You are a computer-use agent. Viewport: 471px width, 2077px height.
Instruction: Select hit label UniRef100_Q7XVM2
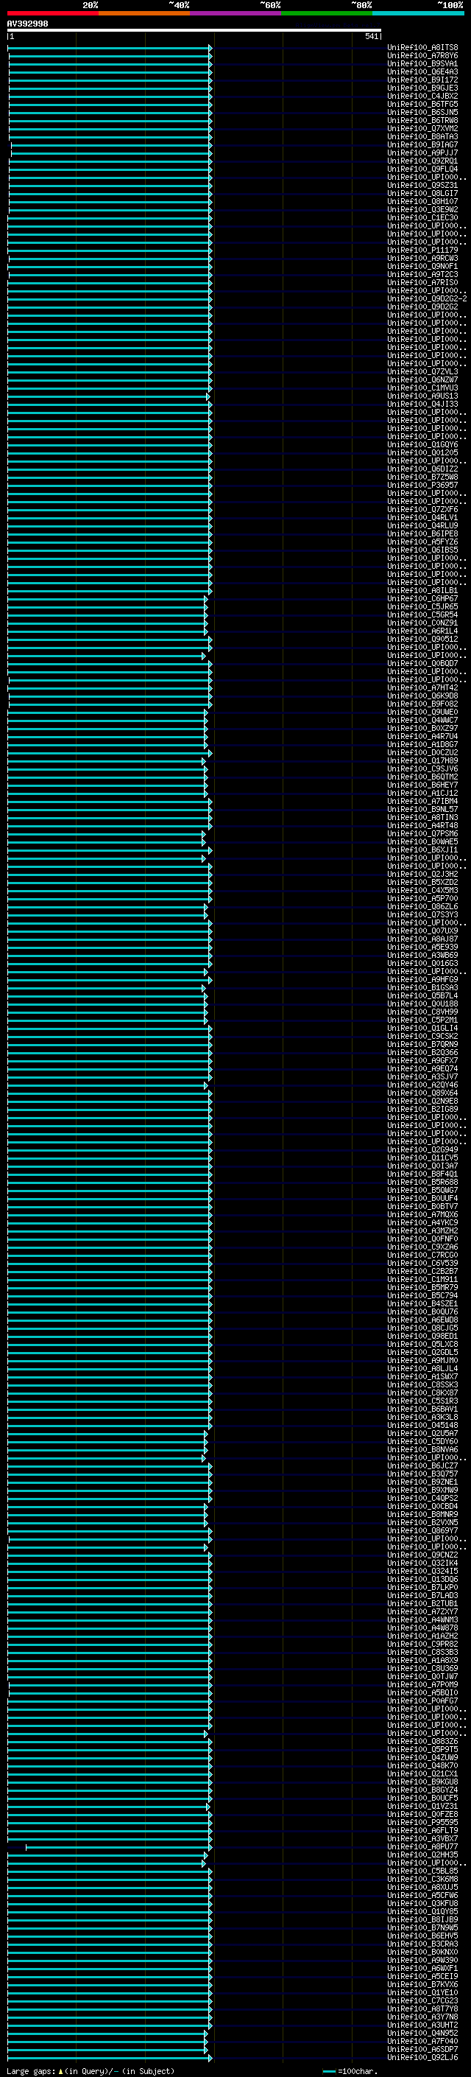coord(422,128)
